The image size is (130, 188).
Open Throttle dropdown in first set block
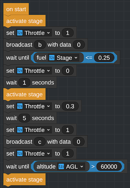(34, 33)
